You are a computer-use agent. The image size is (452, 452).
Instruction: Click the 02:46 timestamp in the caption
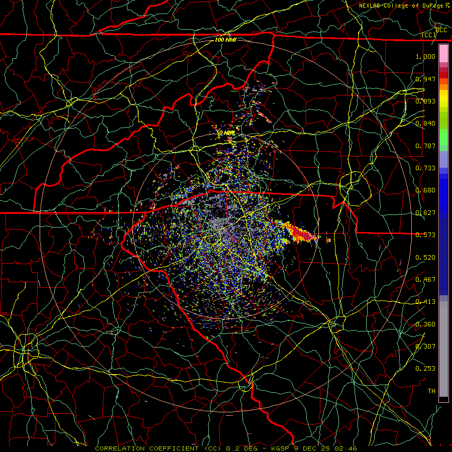(346, 448)
